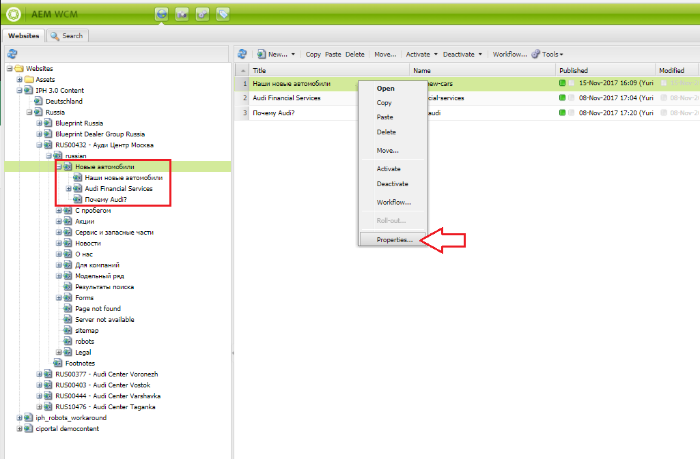Screen dimensions: 700x459
Task: Collapse the Websites root node
Action: coord(10,69)
